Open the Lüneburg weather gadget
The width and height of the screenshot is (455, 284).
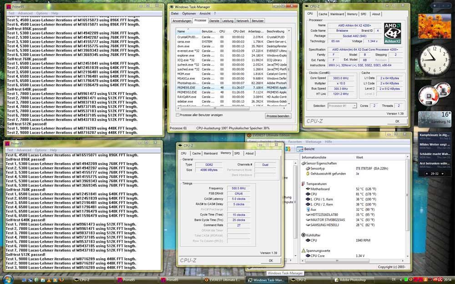click(435, 119)
